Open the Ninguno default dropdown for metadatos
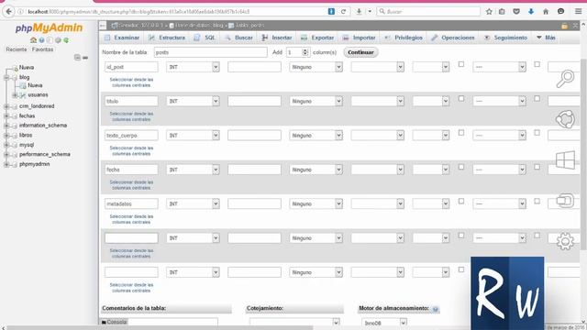 (316, 203)
